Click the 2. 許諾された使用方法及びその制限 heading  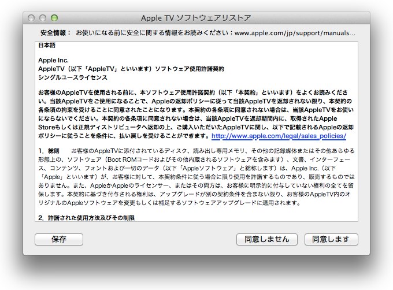(87, 218)
